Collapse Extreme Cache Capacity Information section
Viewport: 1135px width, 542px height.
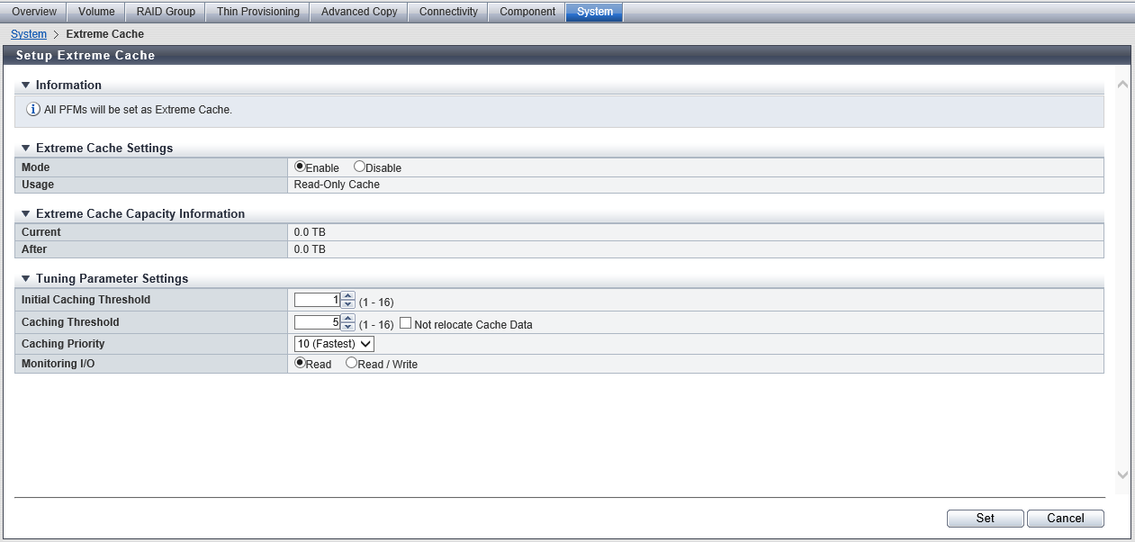(x=25, y=214)
